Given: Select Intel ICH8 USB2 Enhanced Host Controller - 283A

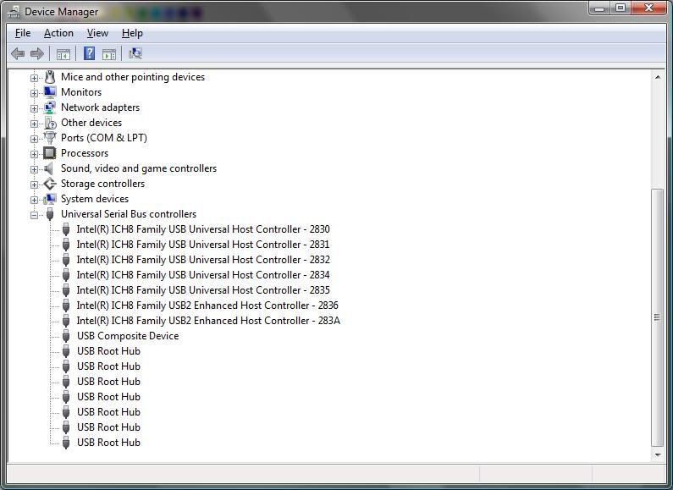Looking at the screenshot, I should 208,321.
